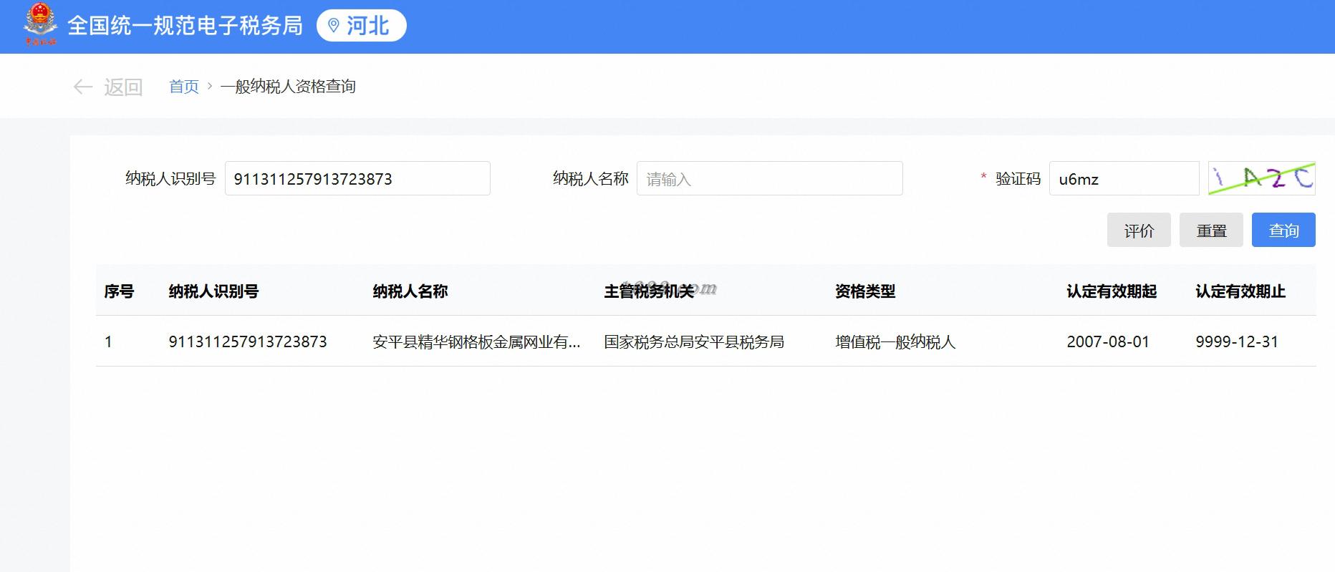Click the 评价 button
This screenshot has height=572, width=1335.
[x=1139, y=230]
